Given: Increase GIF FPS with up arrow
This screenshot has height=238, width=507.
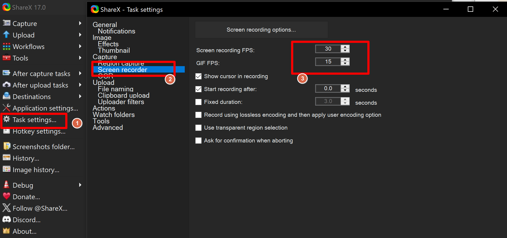Looking at the screenshot, I should pyautogui.click(x=345, y=60).
